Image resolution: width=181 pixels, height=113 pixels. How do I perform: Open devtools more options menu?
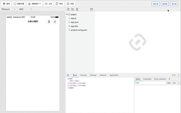(179, 75)
